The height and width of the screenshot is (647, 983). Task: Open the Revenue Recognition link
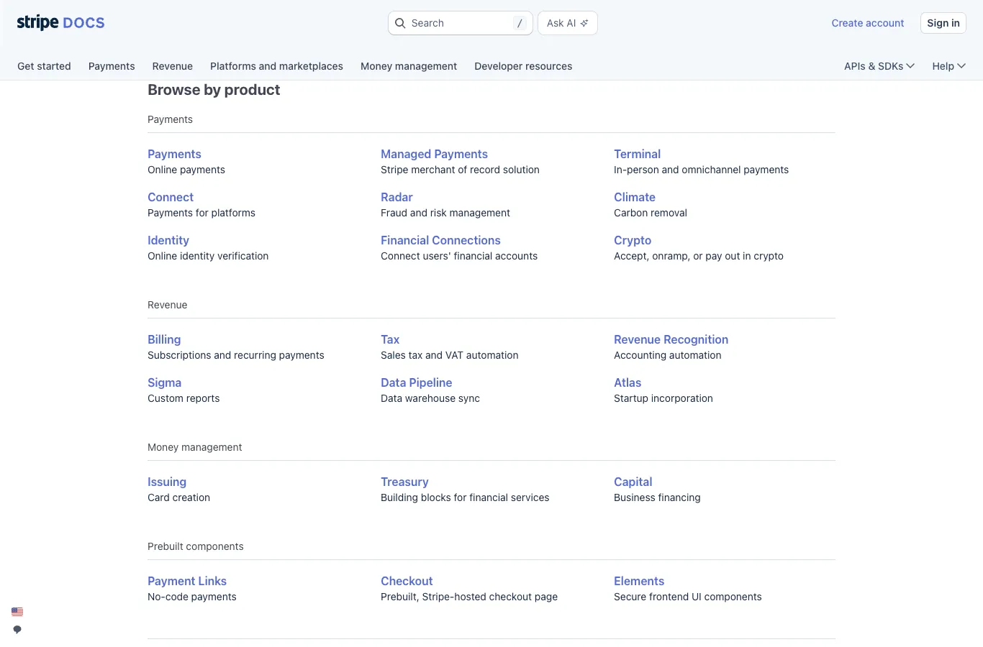pyautogui.click(x=671, y=339)
